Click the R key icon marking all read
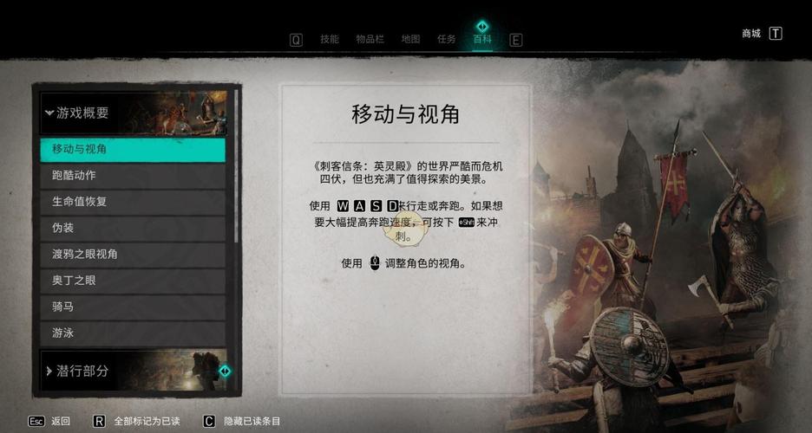 99,421
